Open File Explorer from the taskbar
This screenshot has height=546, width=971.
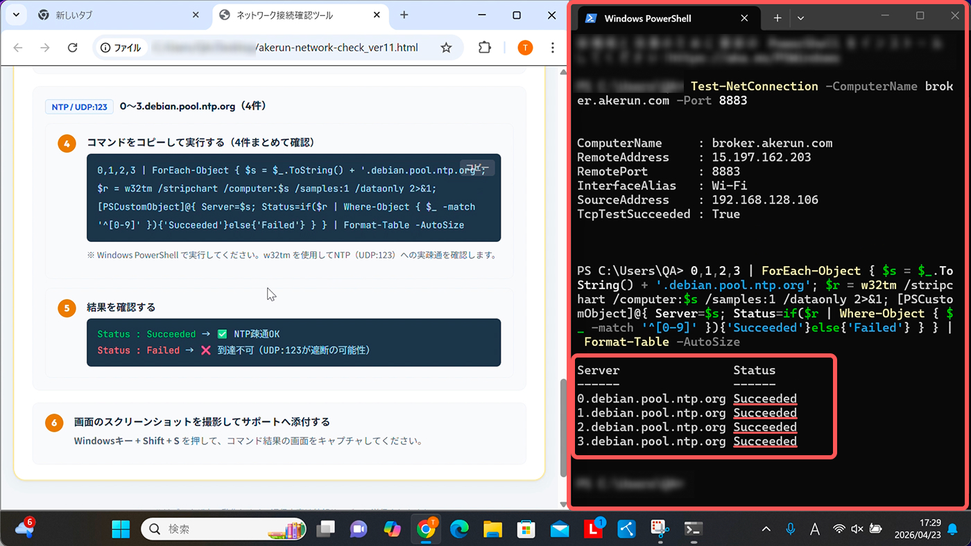tap(492, 529)
